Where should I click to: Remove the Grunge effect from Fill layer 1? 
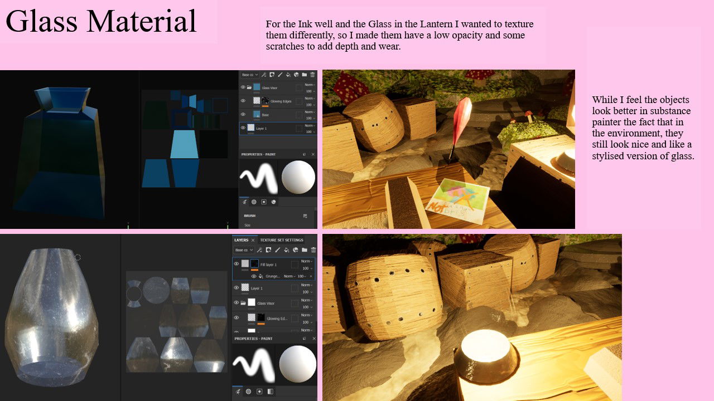pos(311,276)
